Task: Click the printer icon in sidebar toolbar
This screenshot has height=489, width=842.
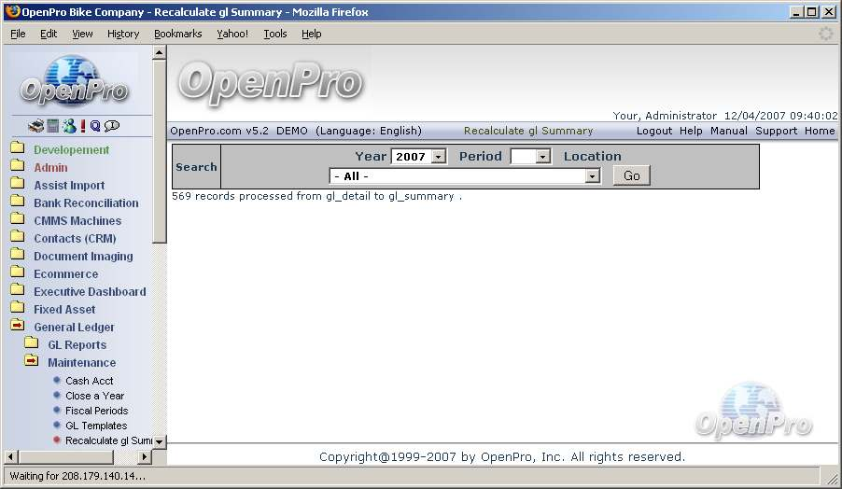Action: (x=36, y=126)
